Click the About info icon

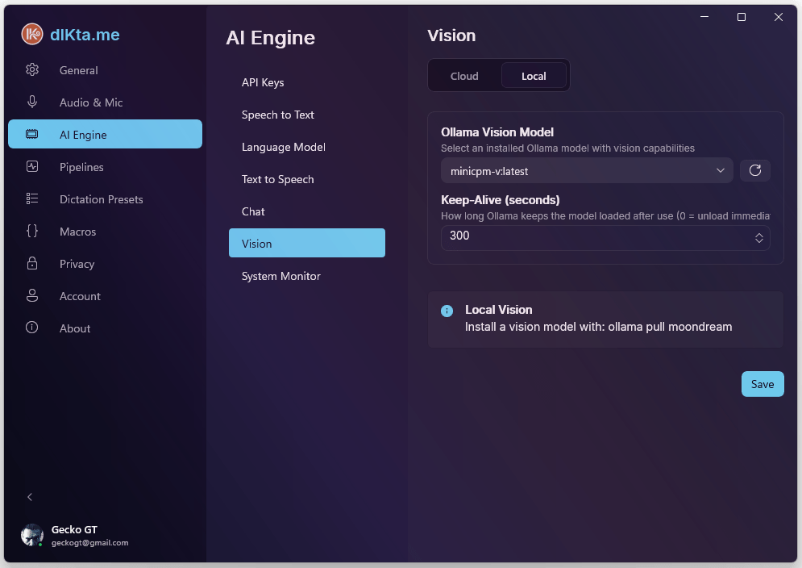click(32, 328)
